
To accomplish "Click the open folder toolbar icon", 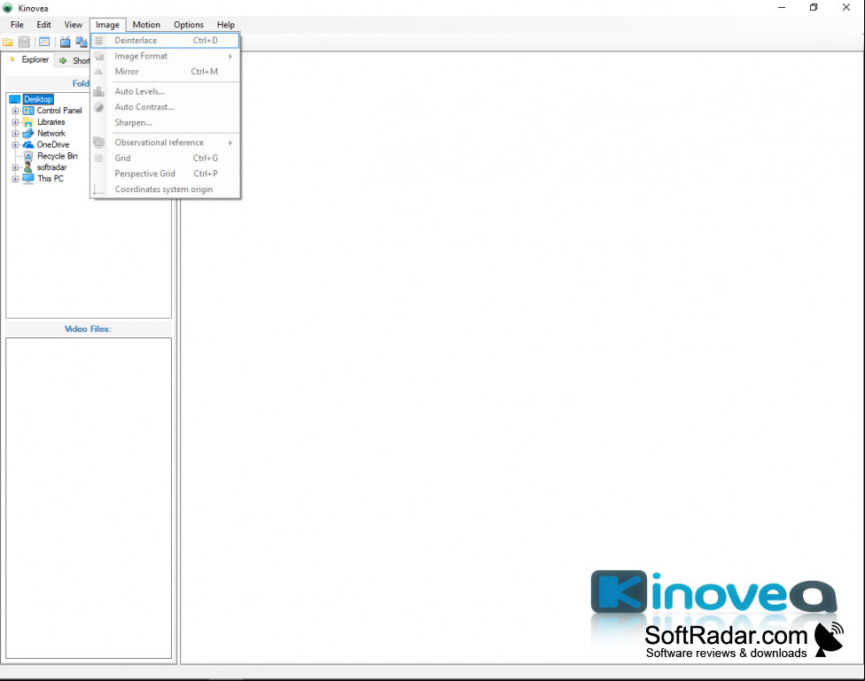I will 8,42.
